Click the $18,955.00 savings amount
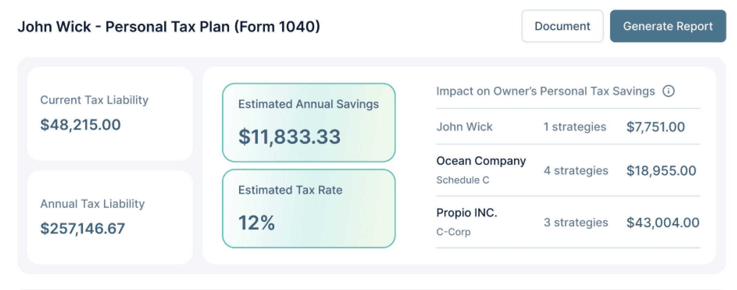The height and width of the screenshot is (290, 737). pyautogui.click(x=661, y=170)
